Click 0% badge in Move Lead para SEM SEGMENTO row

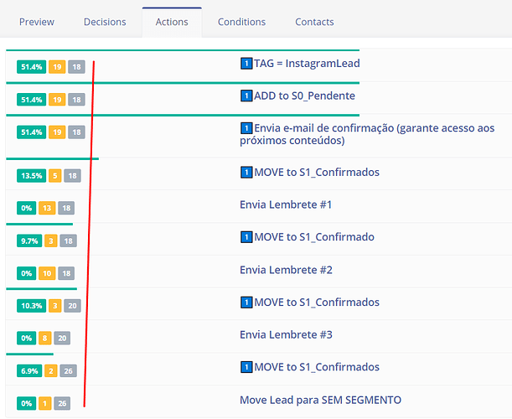[27, 403]
